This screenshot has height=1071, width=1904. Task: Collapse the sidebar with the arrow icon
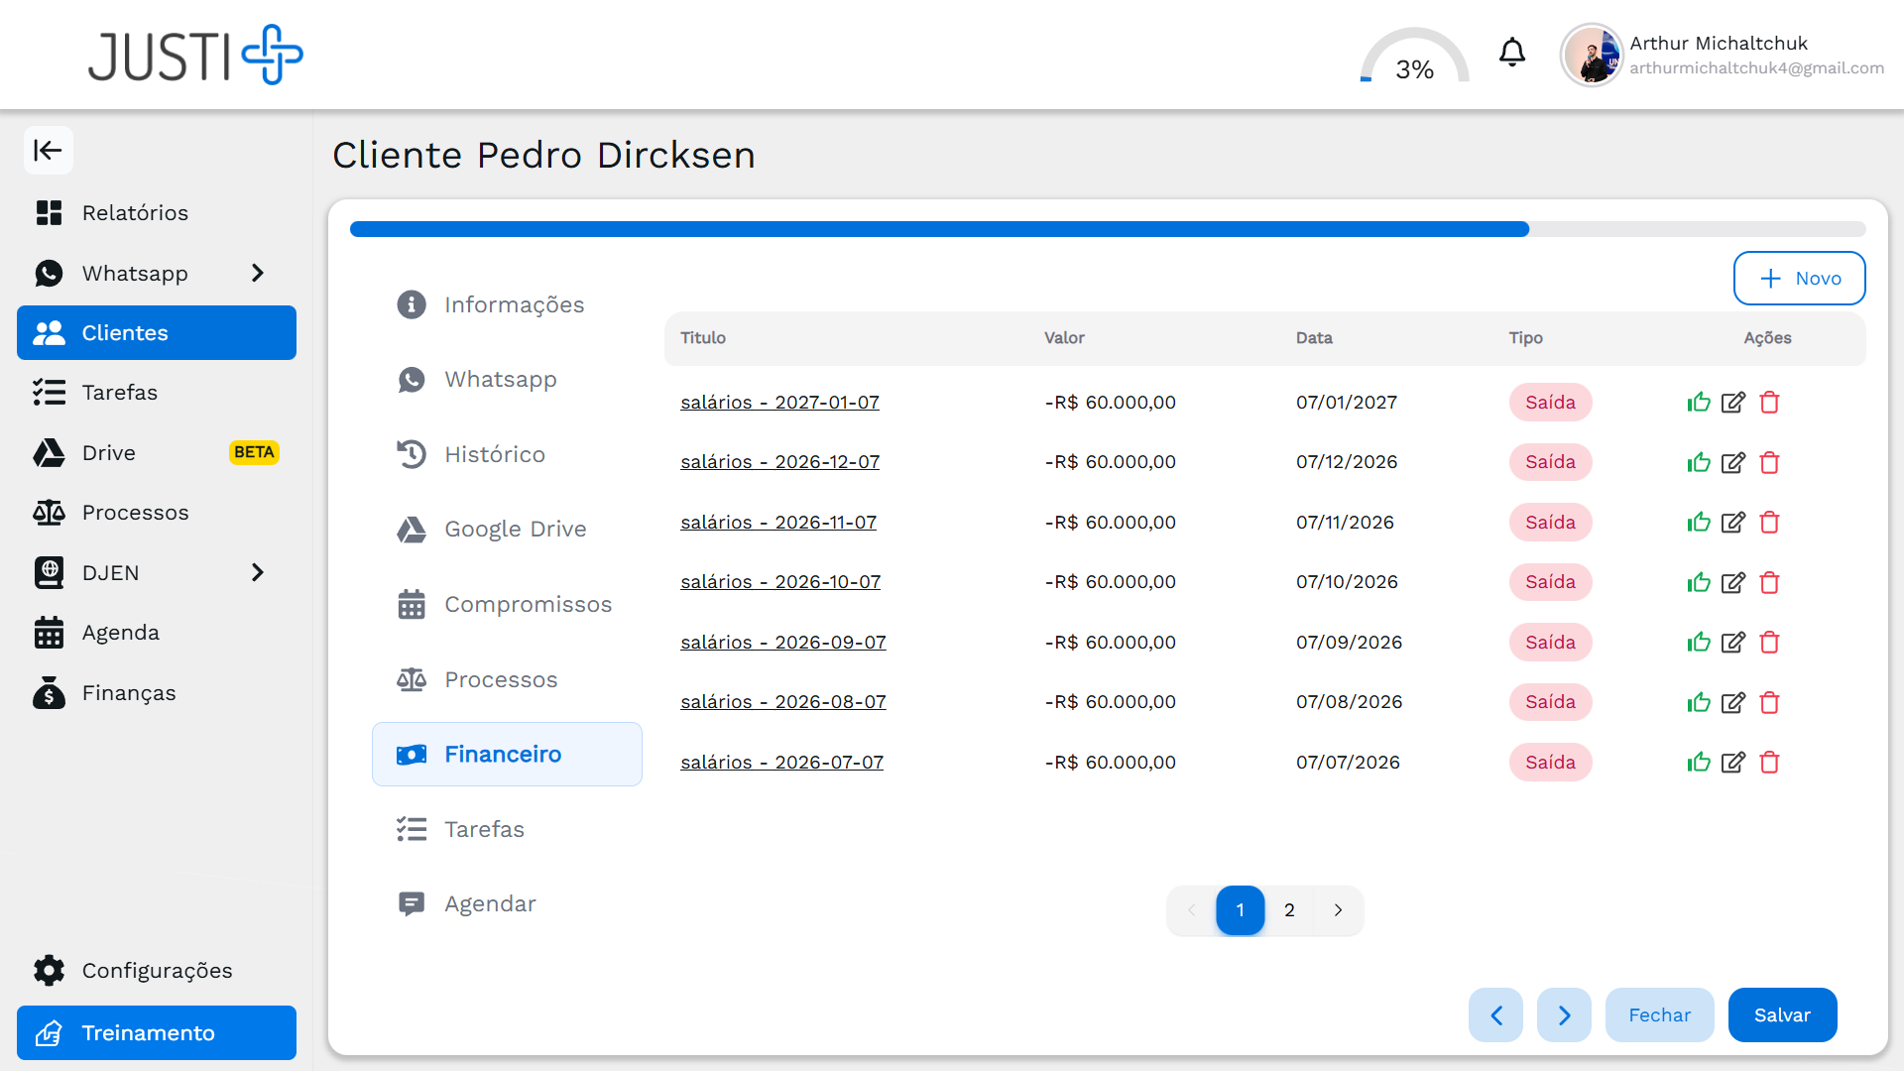pos(48,151)
